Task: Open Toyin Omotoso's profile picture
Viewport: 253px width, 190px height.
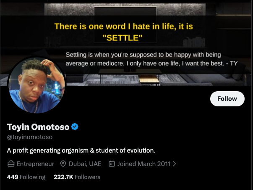Action: pyautogui.click(x=37, y=85)
